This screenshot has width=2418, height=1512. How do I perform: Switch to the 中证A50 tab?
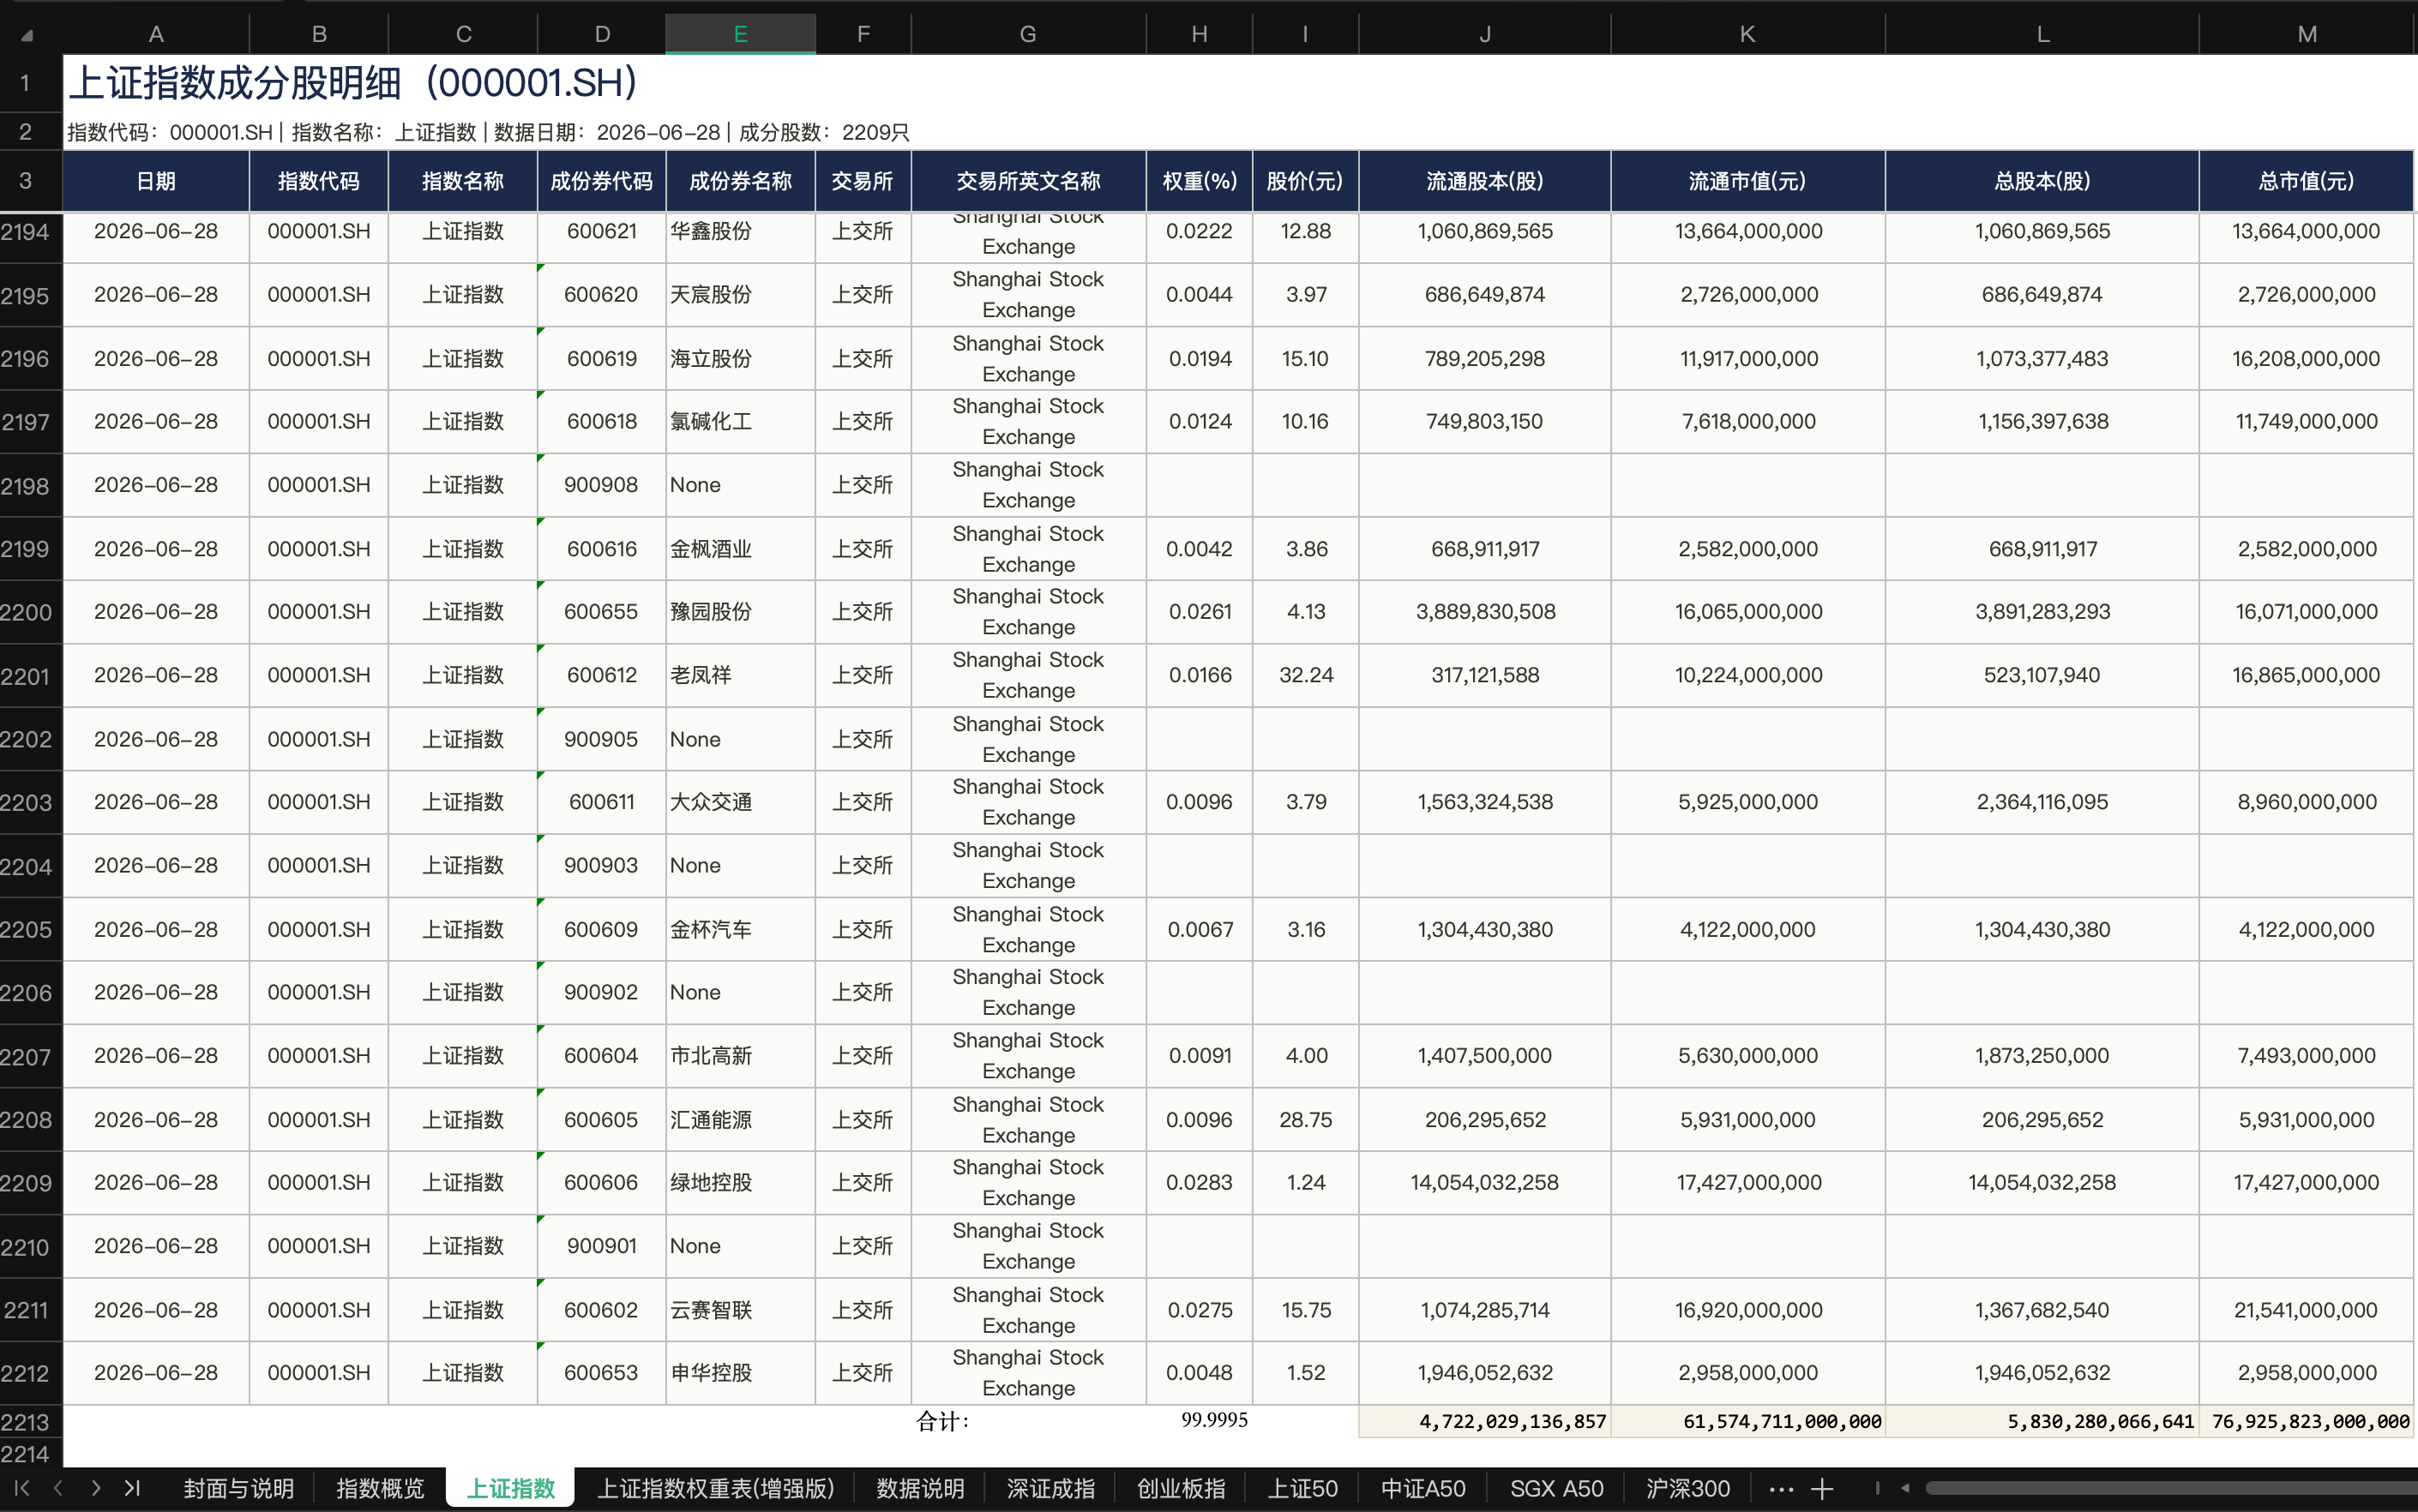click(1423, 1488)
